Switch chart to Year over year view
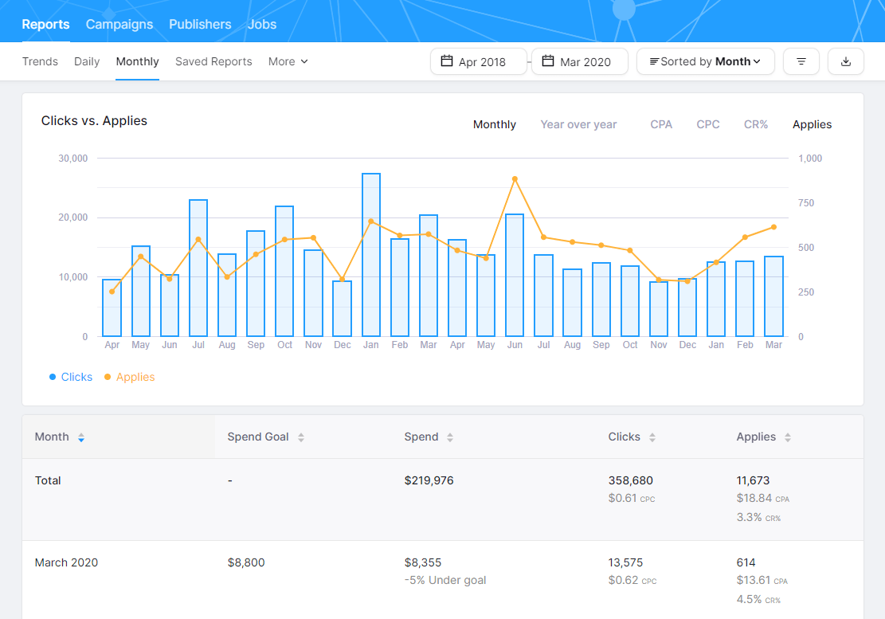The width and height of the screenshot is (885, 619). [x=578, y=124]
